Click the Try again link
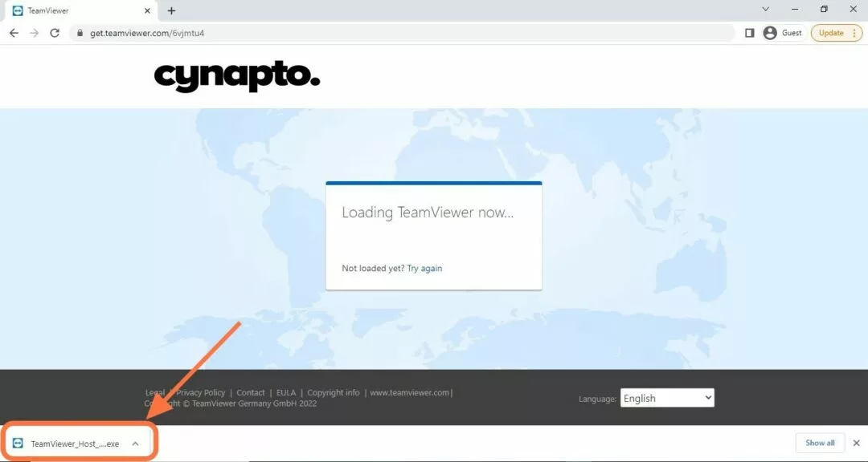Image resolution: width=868 pixels, height=462 pixels. 424,268
